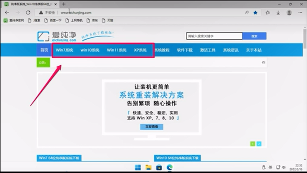Go back with the browser back arrow

[7, 12]
